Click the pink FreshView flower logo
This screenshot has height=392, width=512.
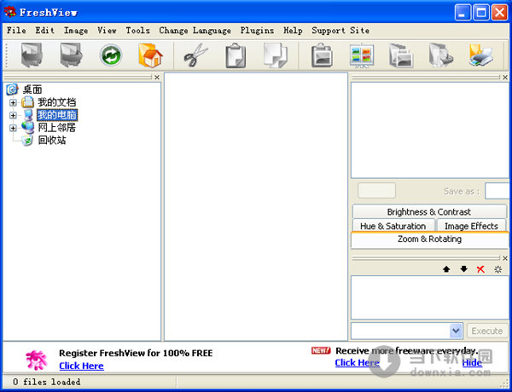pyautogui.click(x=36, y=360)
